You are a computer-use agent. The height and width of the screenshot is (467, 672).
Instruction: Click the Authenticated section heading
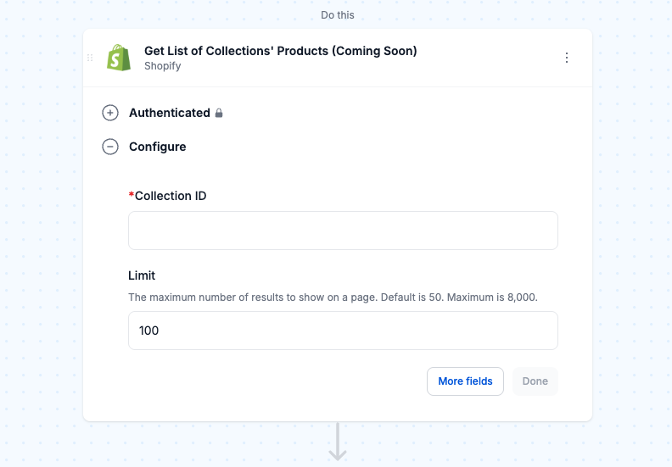(x=170, y=113)
